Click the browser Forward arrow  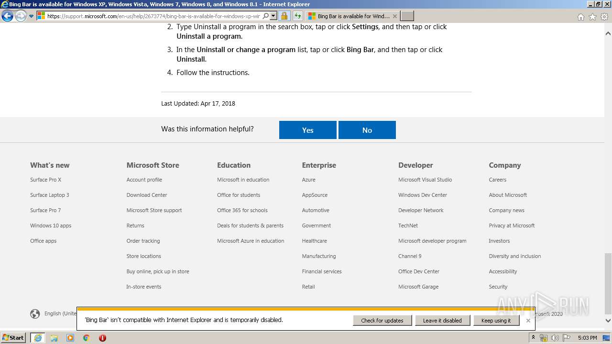click(21, 16)
